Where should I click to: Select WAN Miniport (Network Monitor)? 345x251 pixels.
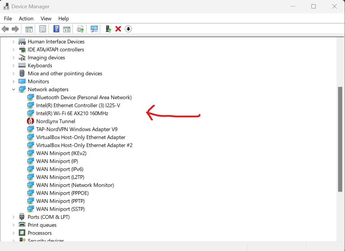75,185
